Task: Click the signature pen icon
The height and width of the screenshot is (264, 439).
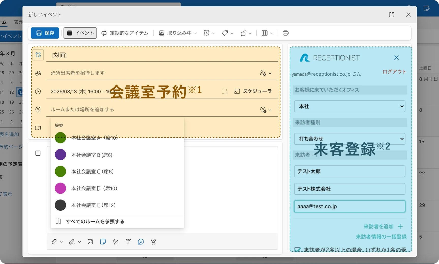Action: (x=72, y=242)
